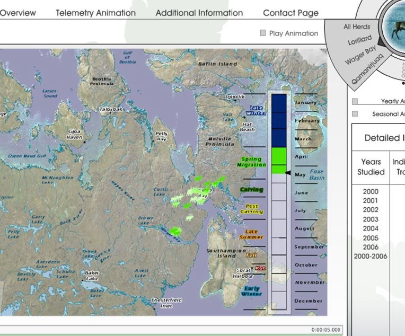This screenshot has height=336, width=405.
Task: Toggle the Seasonal animation checkbox
Action: [x=355, y=113]
